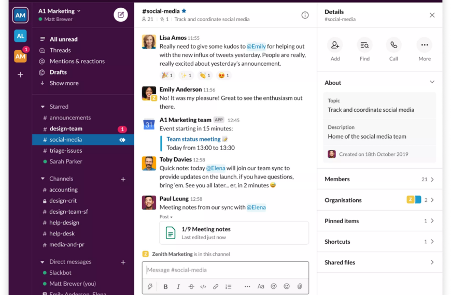Click the heart-eyes emoji reaction
This screenshot has width=451, height=295.
click(x=224, y=75)
